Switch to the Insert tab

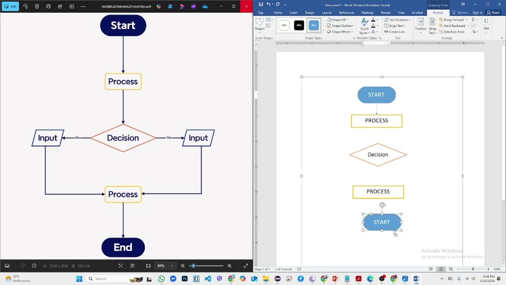pyautogui.click(x=293, y=13)
